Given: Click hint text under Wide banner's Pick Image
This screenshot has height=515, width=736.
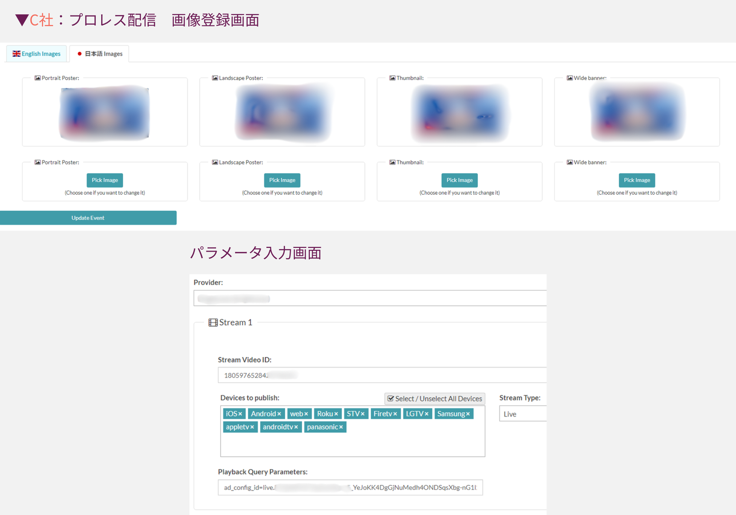Looking at the screenshot, I should [637, 193].
